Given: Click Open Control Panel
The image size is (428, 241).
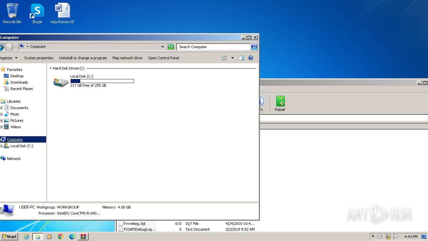Looking at the screenshot, I should click(x=164, y=58).
